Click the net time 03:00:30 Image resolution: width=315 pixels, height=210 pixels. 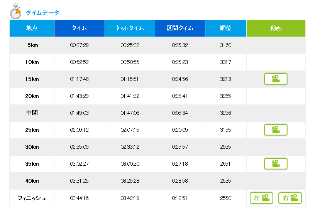130,164
